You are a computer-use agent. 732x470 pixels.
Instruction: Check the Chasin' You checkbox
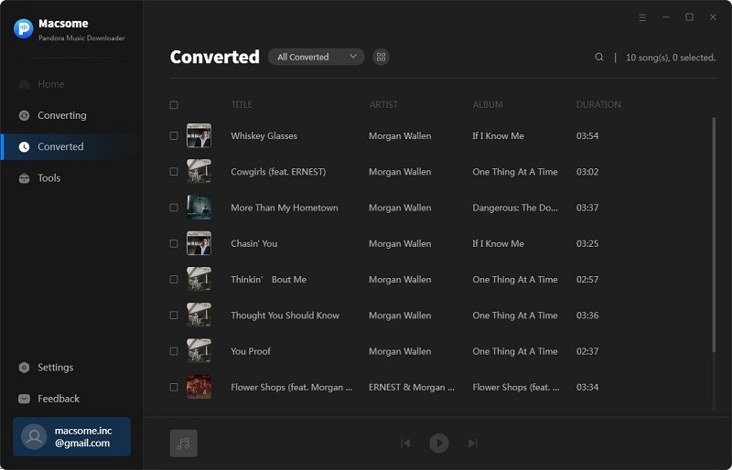(x=174, y=243)
